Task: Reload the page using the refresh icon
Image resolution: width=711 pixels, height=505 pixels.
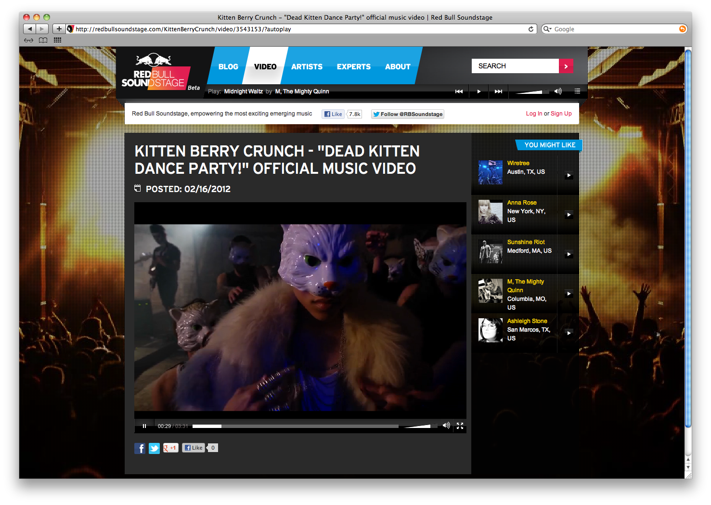Action: coord(531,29)
